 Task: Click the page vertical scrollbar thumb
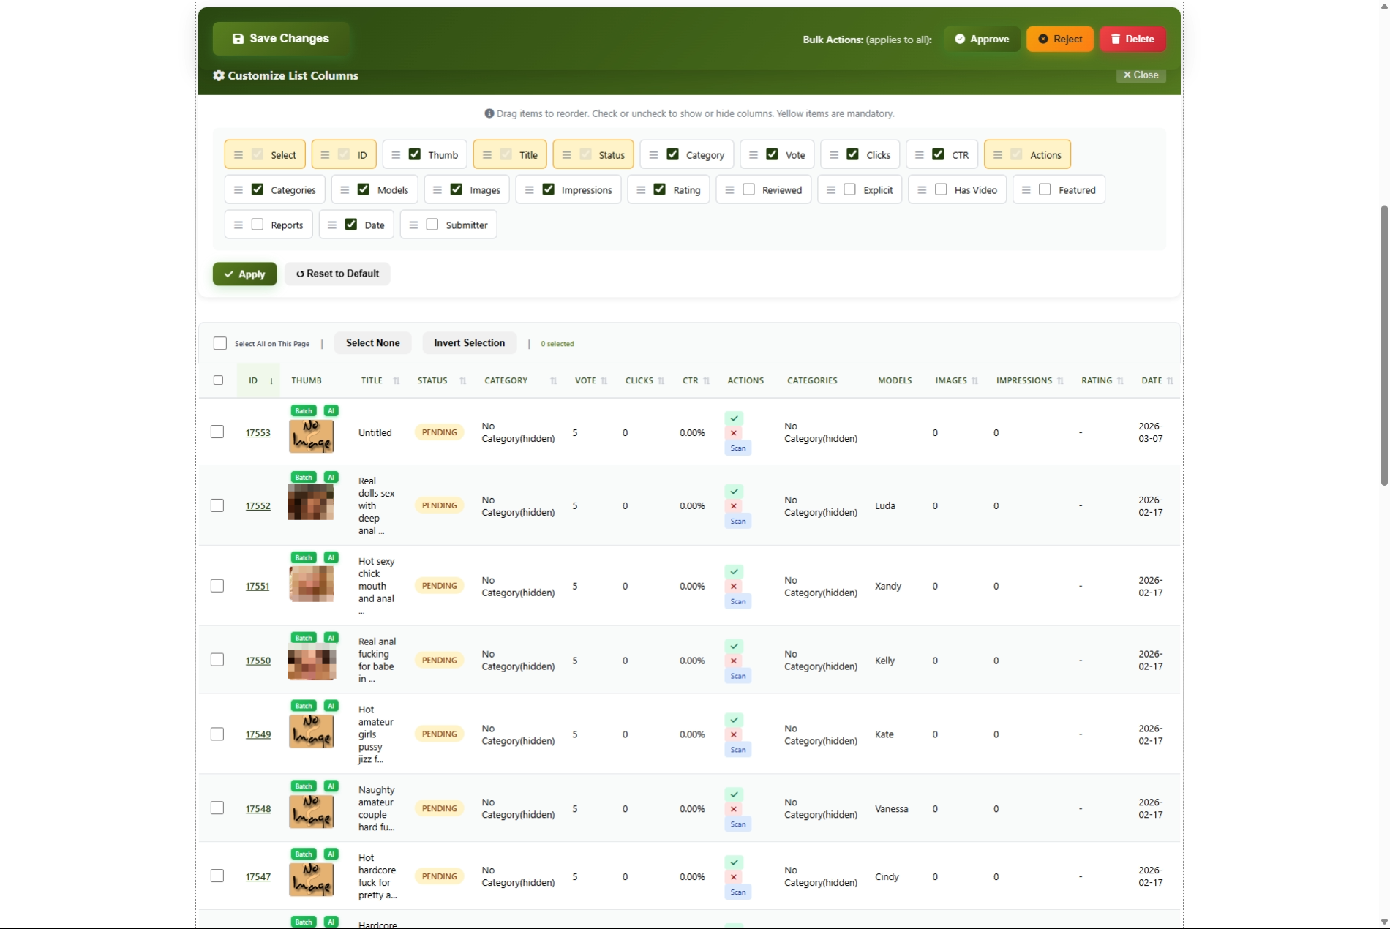1383,344
